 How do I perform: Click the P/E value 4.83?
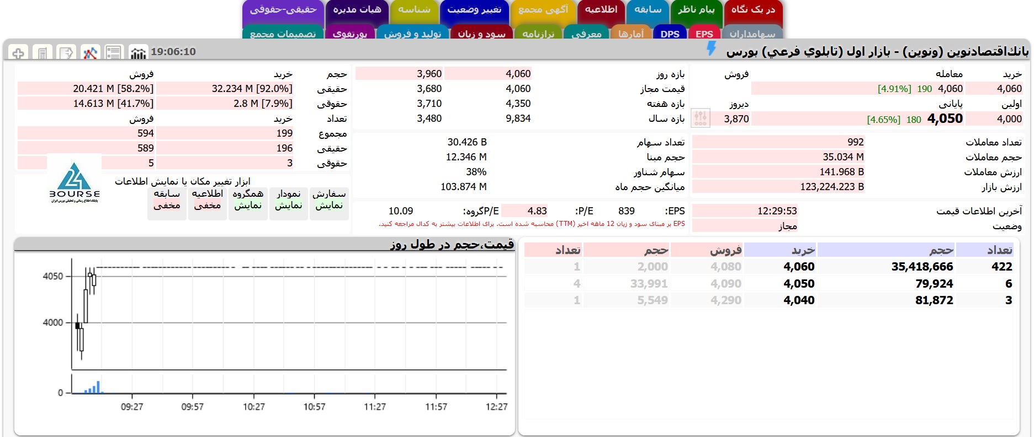[537, 211]
